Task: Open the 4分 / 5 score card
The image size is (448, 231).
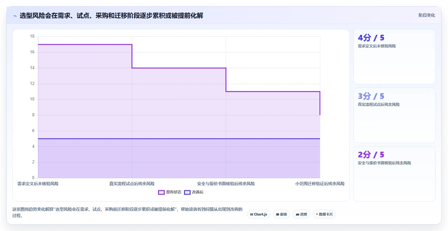Action: pos(394,57)
